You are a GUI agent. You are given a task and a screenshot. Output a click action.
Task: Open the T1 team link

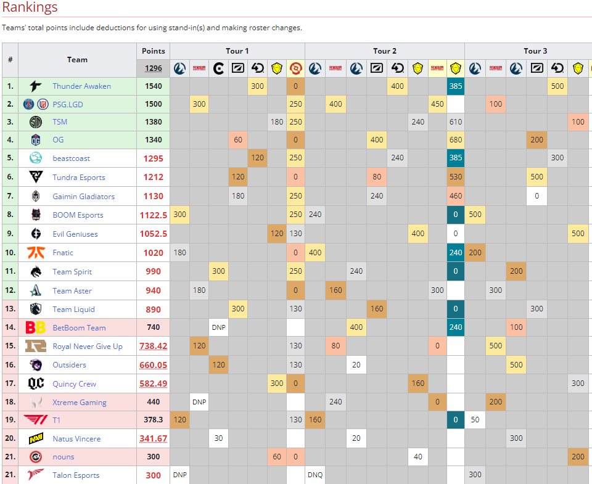[x=56, y=420]
